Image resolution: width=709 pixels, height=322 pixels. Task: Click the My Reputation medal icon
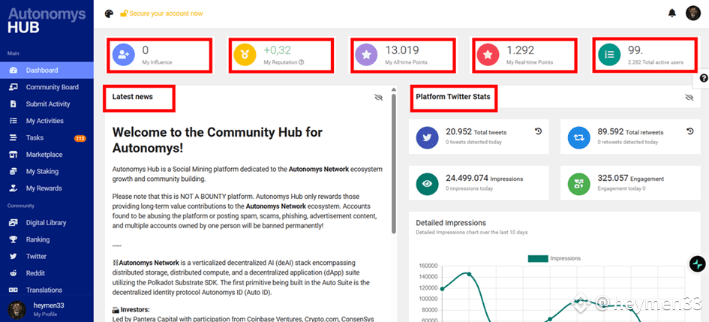click(245, 55)
